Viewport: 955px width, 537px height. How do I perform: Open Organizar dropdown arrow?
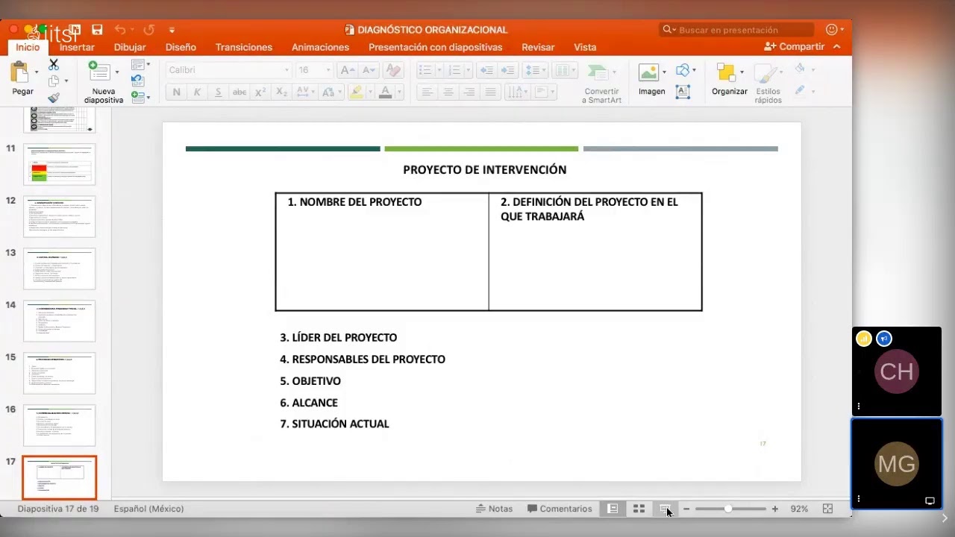pyautogui.click(x=742, y=72)
